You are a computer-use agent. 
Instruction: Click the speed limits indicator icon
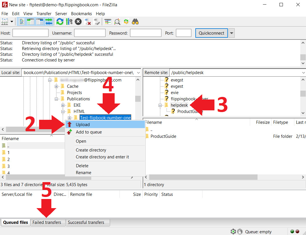click(x=240, y=232)
